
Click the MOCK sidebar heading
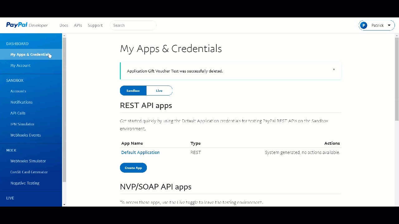(x=11, y=150)
